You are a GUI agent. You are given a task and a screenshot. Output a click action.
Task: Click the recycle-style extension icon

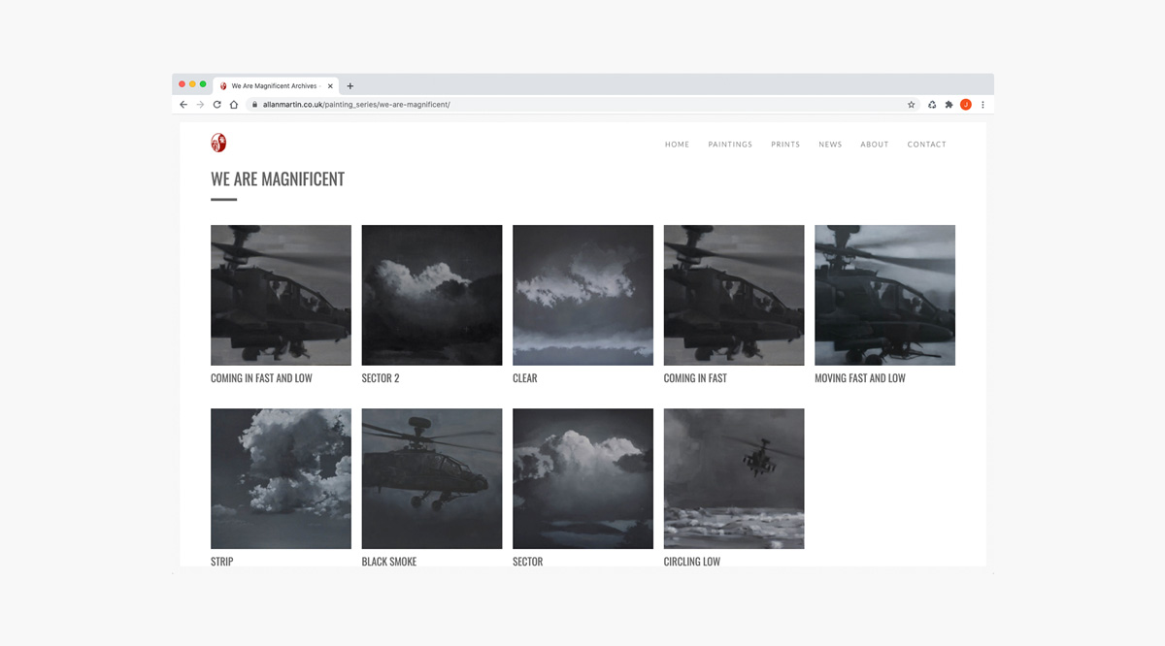(x=932, y=105)
